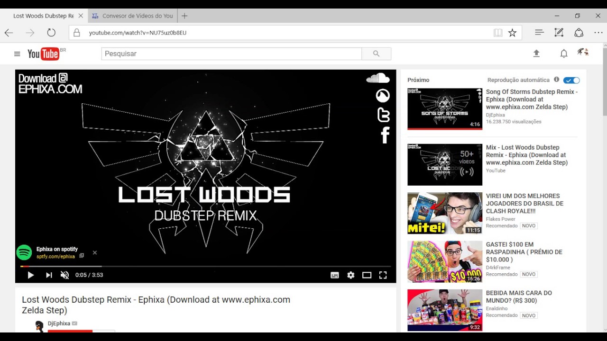Open the Mix - Lost Woods playlist thumbnail

[x=445, y=165]
